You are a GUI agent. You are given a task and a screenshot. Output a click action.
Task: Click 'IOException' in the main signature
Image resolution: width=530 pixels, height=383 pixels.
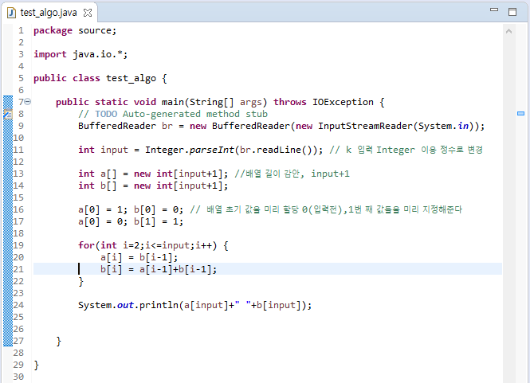tap(343, 102)
